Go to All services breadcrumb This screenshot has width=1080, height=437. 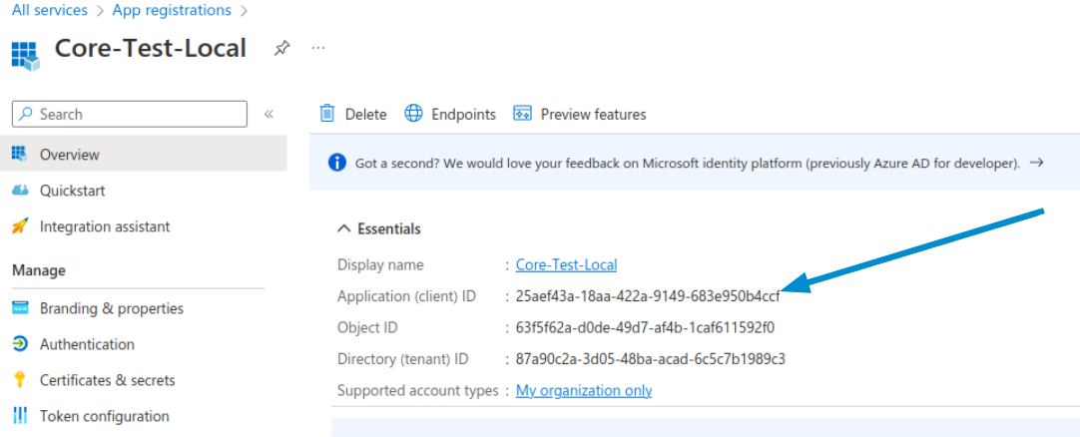(50, 10)
